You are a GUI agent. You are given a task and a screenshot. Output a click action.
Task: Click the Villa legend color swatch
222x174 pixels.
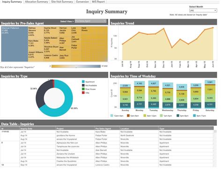tap(83, 93)
